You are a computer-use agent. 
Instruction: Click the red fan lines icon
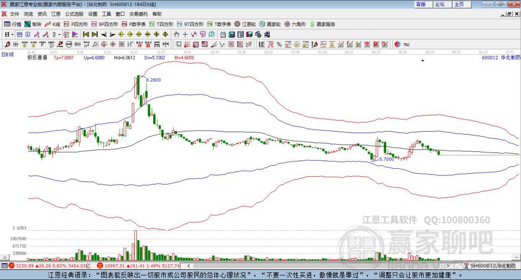pyautogui.click(x=187, y=44)
